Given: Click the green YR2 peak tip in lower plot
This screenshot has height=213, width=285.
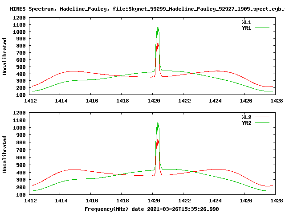Looking at the screenshot, I should pos(157,120).
